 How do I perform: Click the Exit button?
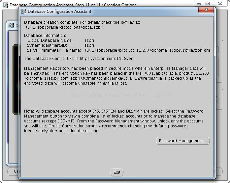(117, 172)
